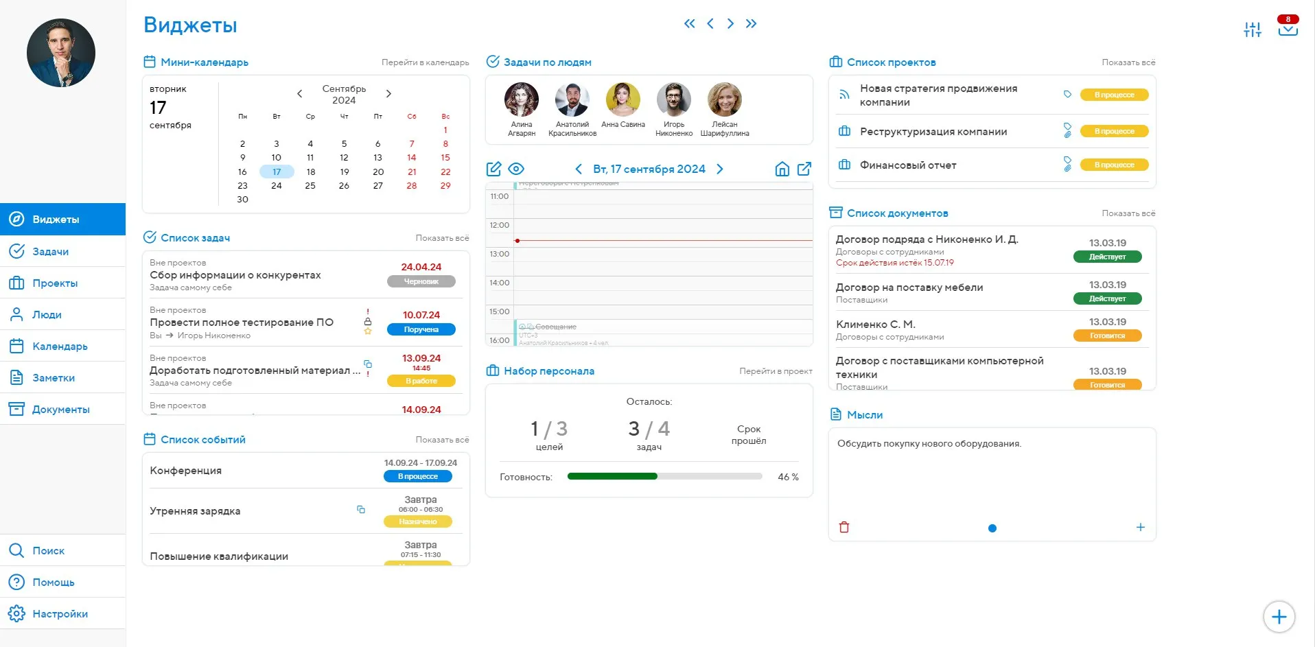Open the Задачи section in the sidebar
This screenshot has height=647, width=1315.
pos(50,251)
